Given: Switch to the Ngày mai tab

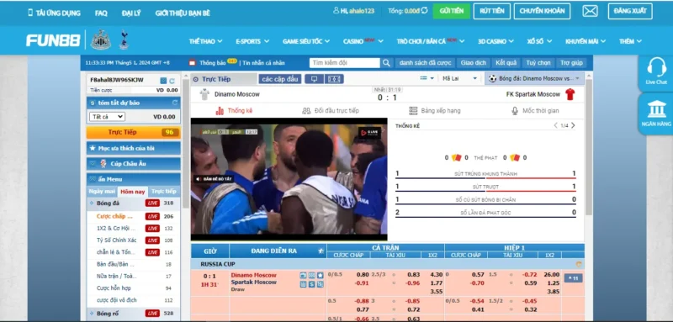Looking at the screenshot, I should (102, 192).
